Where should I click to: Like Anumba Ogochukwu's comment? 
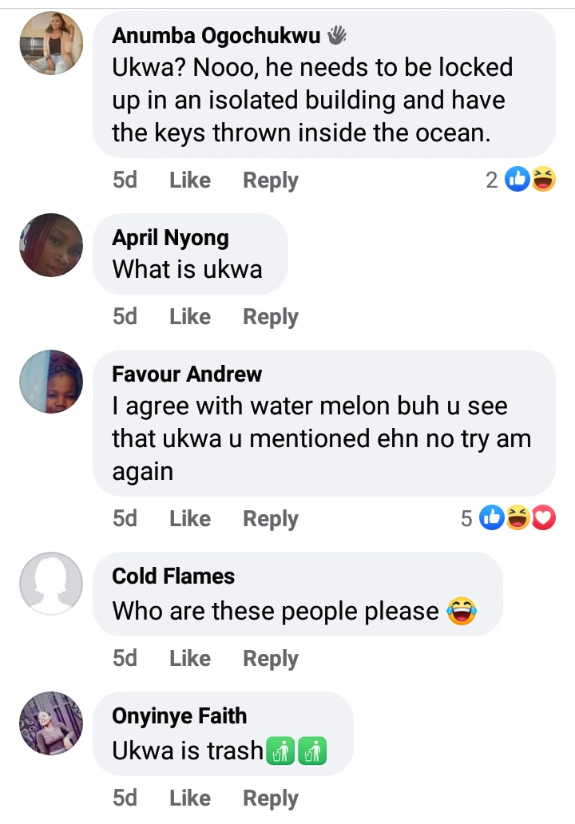(x=190, y=180)
